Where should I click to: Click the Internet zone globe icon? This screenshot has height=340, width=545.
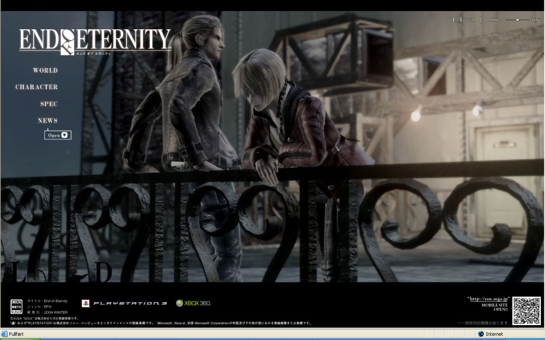[481, 334]
